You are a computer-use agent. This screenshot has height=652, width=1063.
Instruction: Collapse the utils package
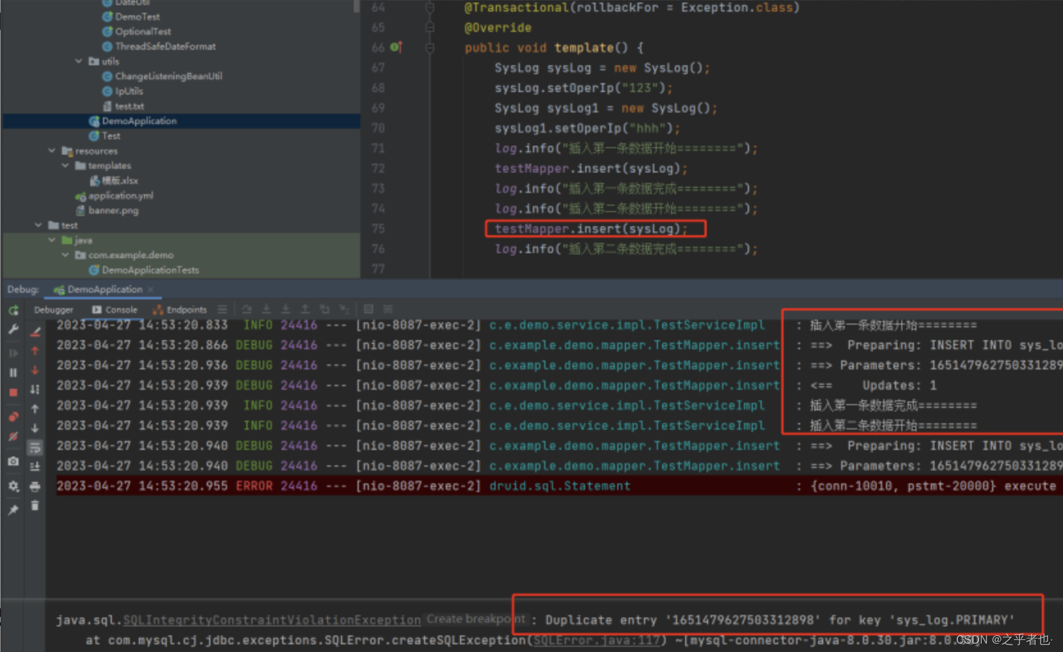coord(78,61)
